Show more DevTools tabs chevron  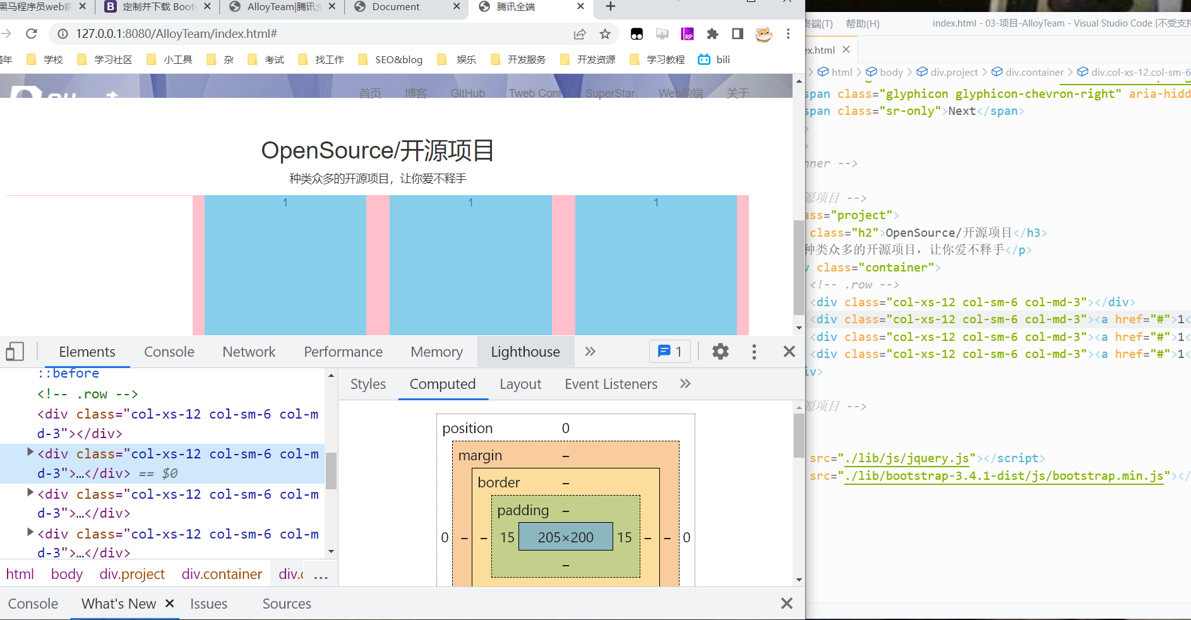coord(590,352)
